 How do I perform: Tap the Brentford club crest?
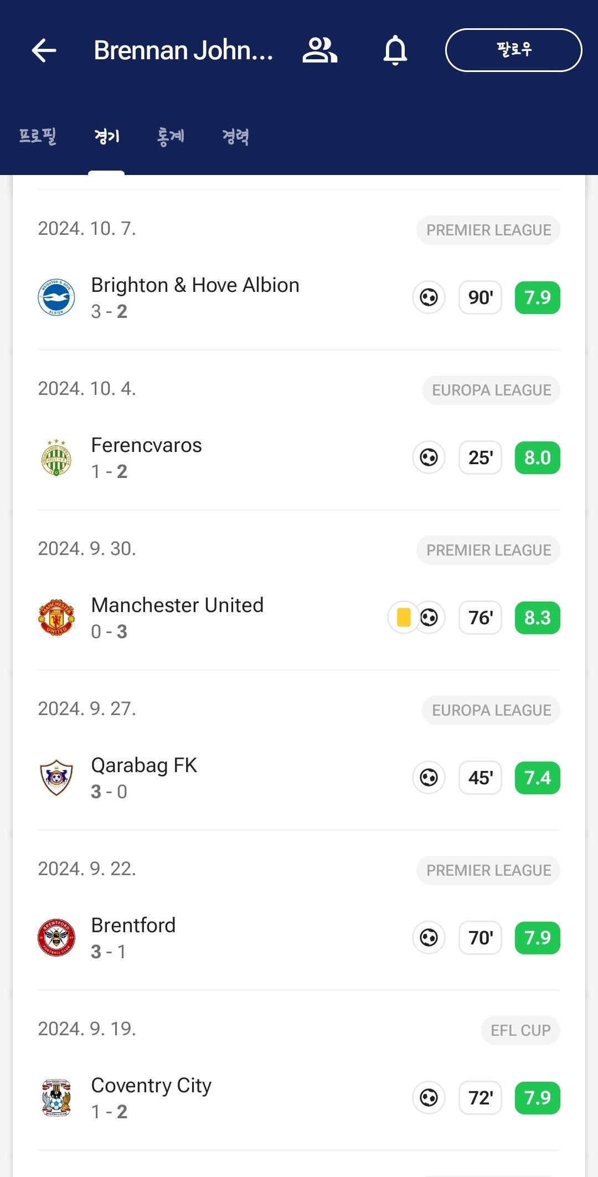(x=56, y=938)
